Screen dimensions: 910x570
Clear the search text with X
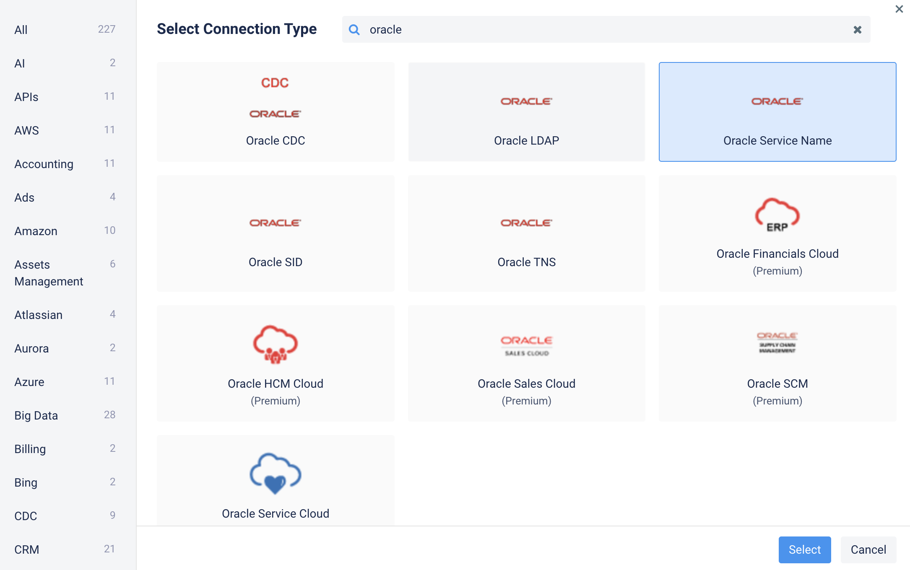coord(857,30)
